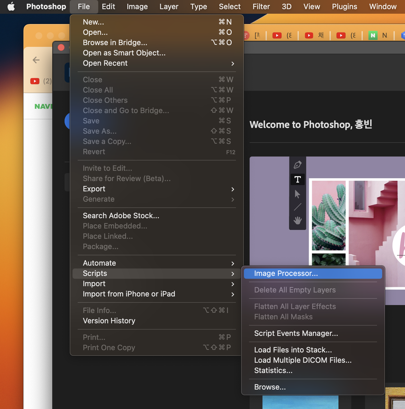Viewport: 405px width, 409px height.
Task: Select the Line tool in illustration
Action: [298, 207]
